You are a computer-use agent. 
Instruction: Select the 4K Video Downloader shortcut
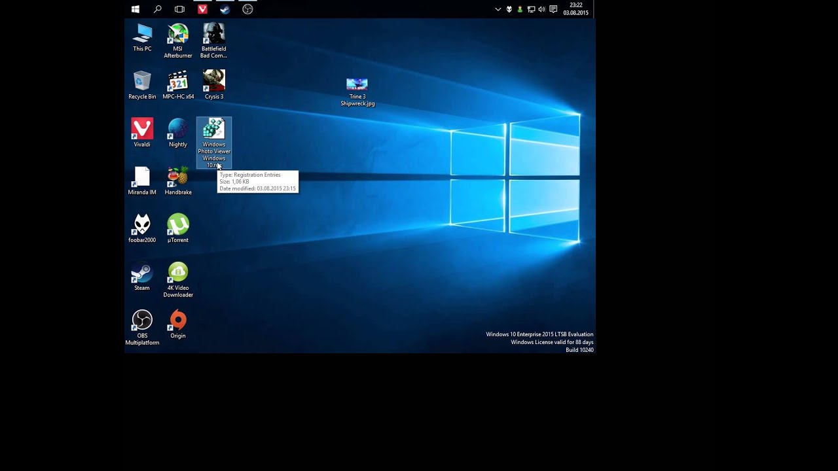click(x=178, y=280)
